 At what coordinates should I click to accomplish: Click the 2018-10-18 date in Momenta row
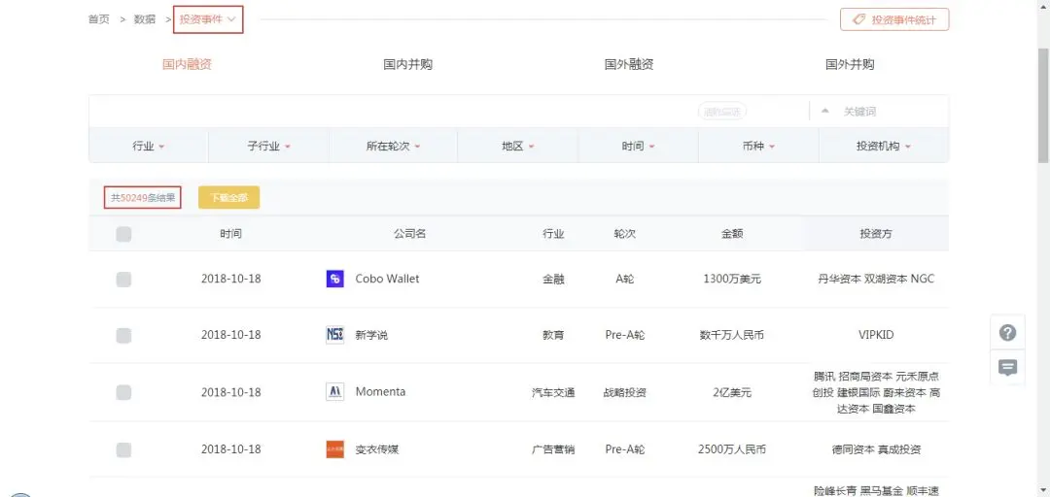tap(231, 393)
